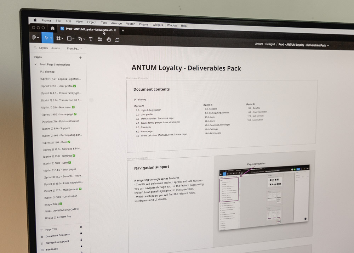Open (Sprint 3) 17.0 - Mall Services page
354x253 pixels.
point(63,190)
